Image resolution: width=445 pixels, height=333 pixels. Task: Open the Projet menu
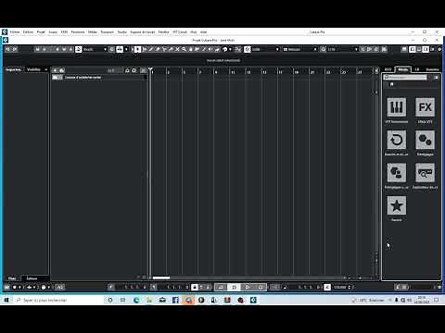pos(41,32)
